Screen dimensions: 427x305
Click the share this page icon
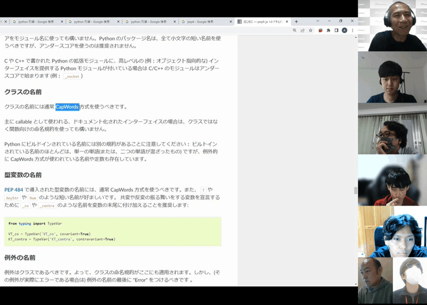coord(303,30)
